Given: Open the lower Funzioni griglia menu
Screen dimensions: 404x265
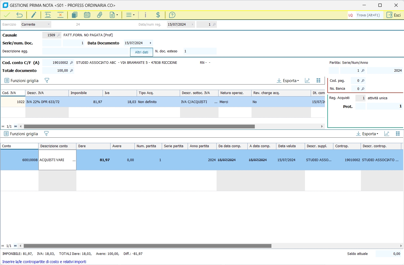Looking at the screenshot, I should click(21, 134).
